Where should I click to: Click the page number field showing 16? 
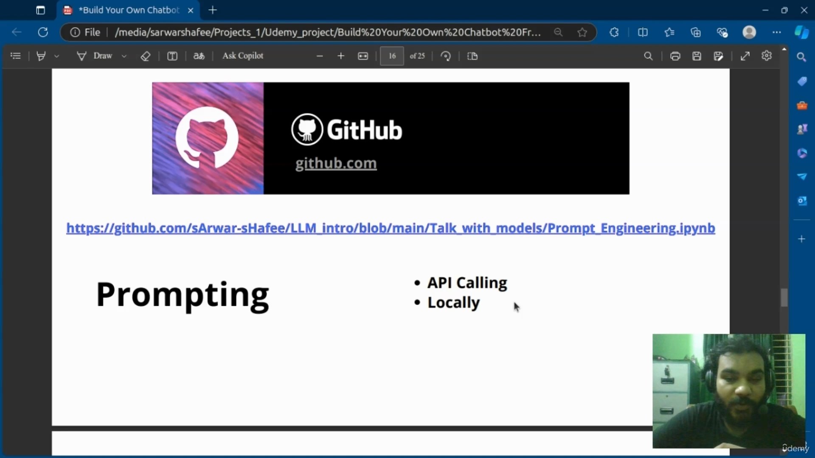(392, 56)
